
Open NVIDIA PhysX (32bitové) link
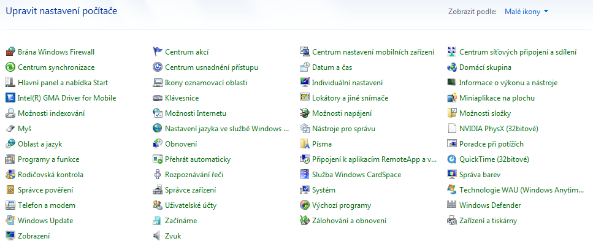(x=499, y=129)
